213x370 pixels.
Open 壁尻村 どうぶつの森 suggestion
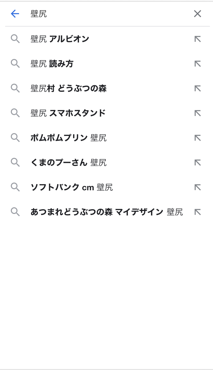[x=68, y=88]
